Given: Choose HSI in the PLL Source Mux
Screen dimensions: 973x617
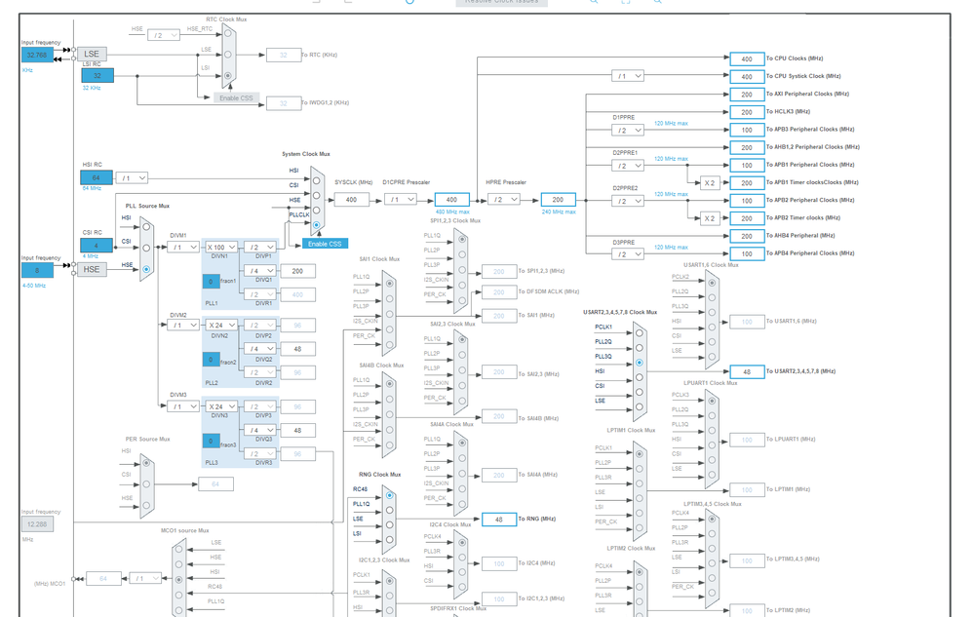Looking at the screenshot, I should [x=146, y=227].
